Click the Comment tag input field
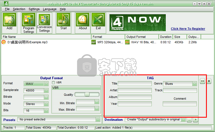This screenshot has height=132, width=215. tap(180, 104)
